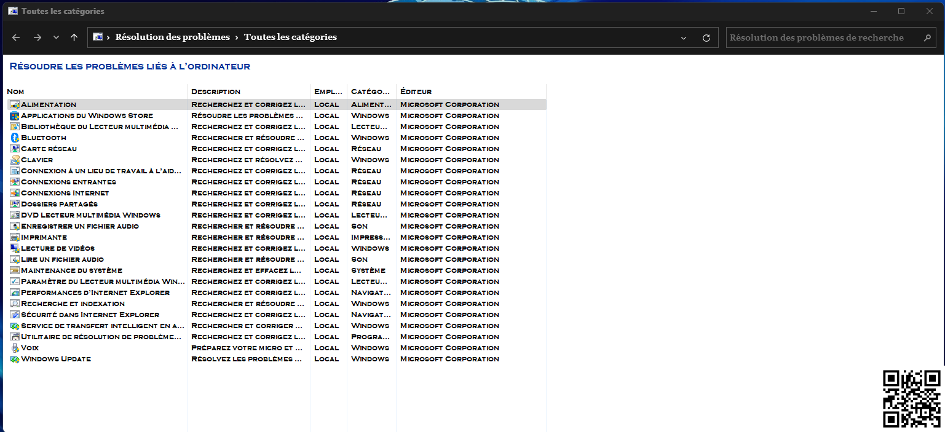The image size is (945, 432).
Task: Click the Bluetooth troubleshooter icon
Action: (x=15, y=138)
